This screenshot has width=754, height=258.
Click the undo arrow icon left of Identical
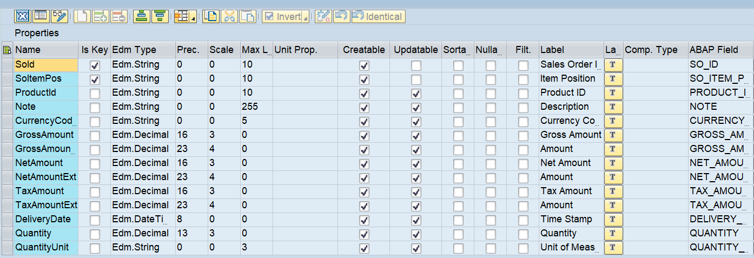click(x=341, y=16)
